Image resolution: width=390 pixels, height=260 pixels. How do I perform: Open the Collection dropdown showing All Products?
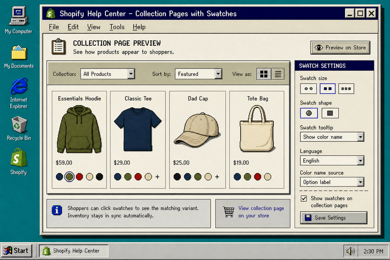(x=108, y=74)
